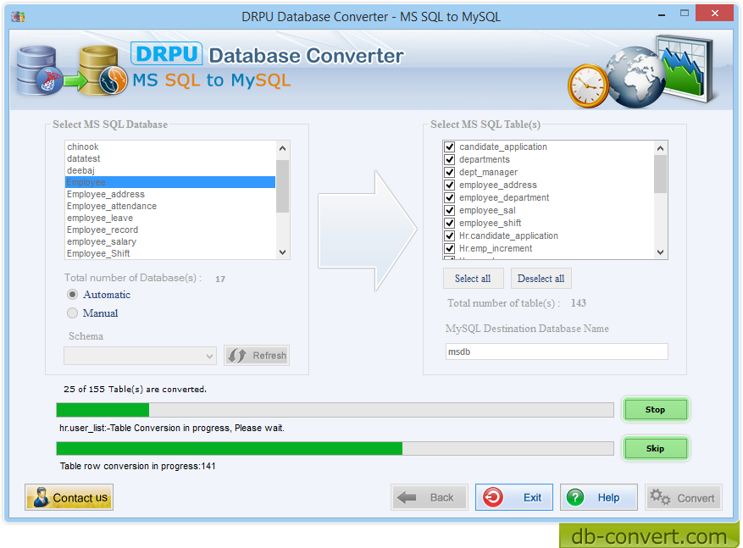
Task: Click the Contact us person icon
Action: [42, 497]
